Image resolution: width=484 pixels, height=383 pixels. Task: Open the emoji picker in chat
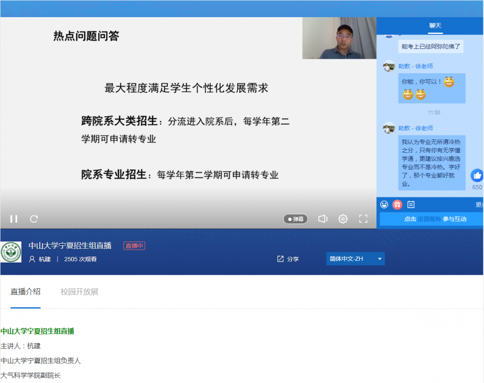coord(384,204)
